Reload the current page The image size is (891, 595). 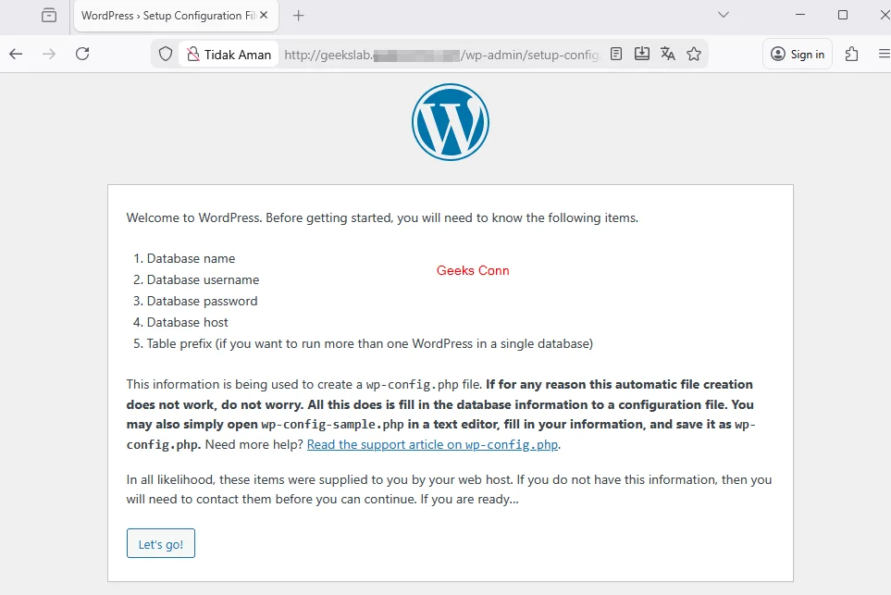[x=82, y=55]
